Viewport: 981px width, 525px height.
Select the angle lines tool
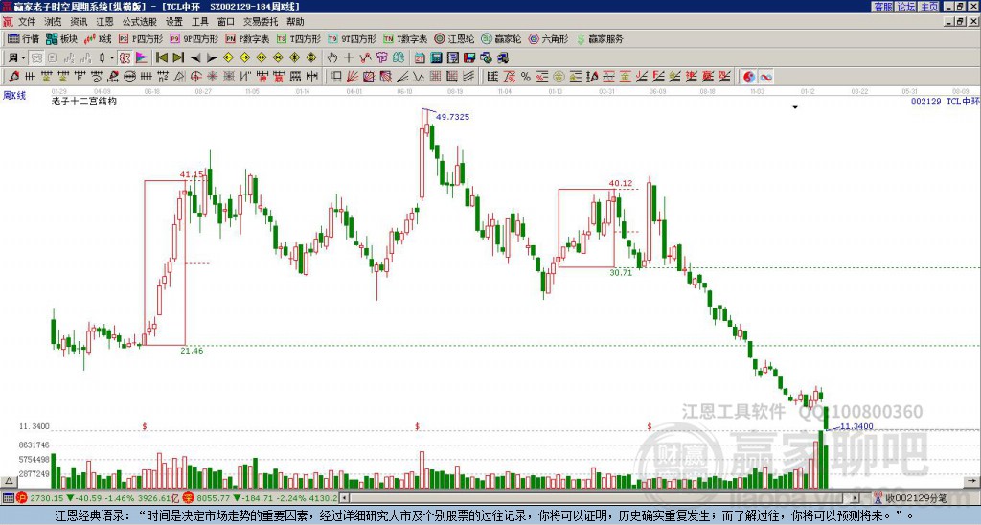click(x=401, y=77)
